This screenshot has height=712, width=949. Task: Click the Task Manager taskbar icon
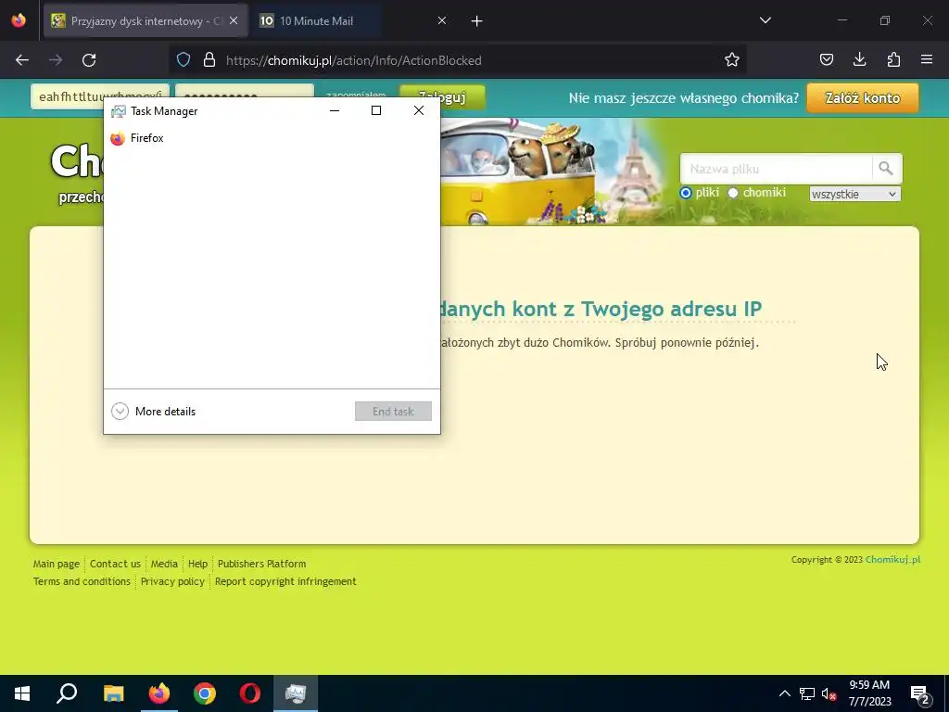click(x=296, y=693)
